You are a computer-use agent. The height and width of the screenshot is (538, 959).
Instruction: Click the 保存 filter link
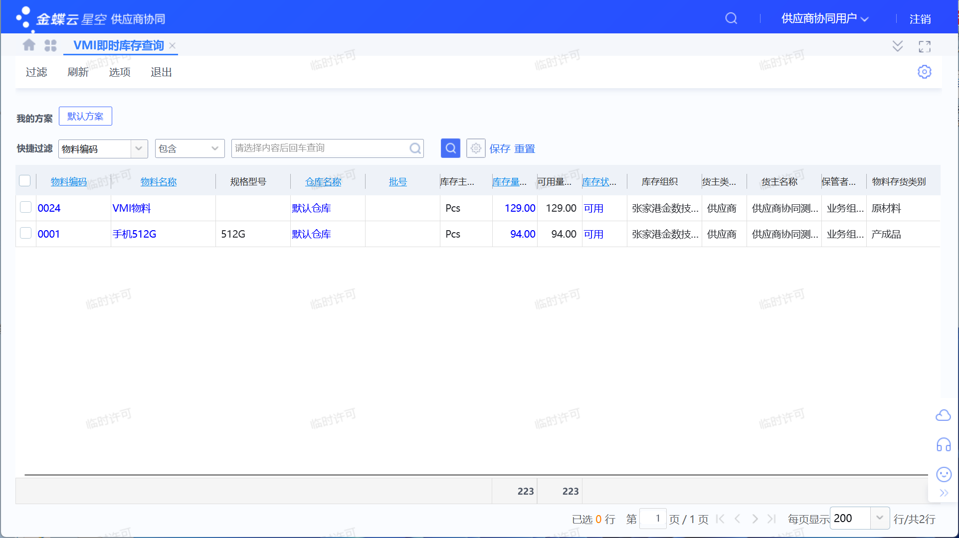click(500, 148)
